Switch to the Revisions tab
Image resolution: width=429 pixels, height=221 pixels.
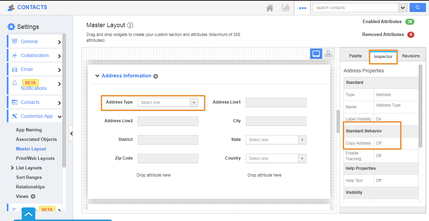pos(411,56)
